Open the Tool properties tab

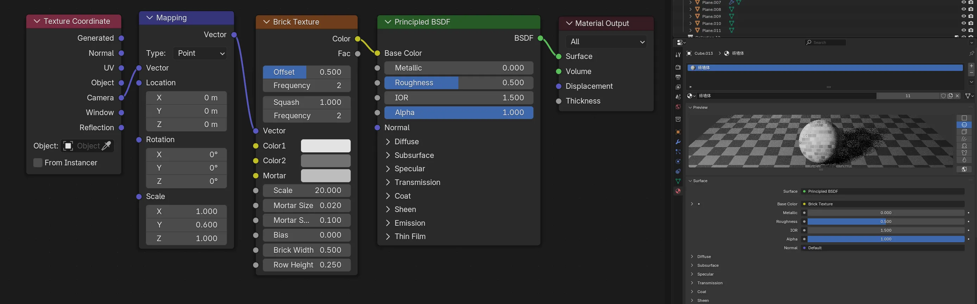[x=678, y=55]
